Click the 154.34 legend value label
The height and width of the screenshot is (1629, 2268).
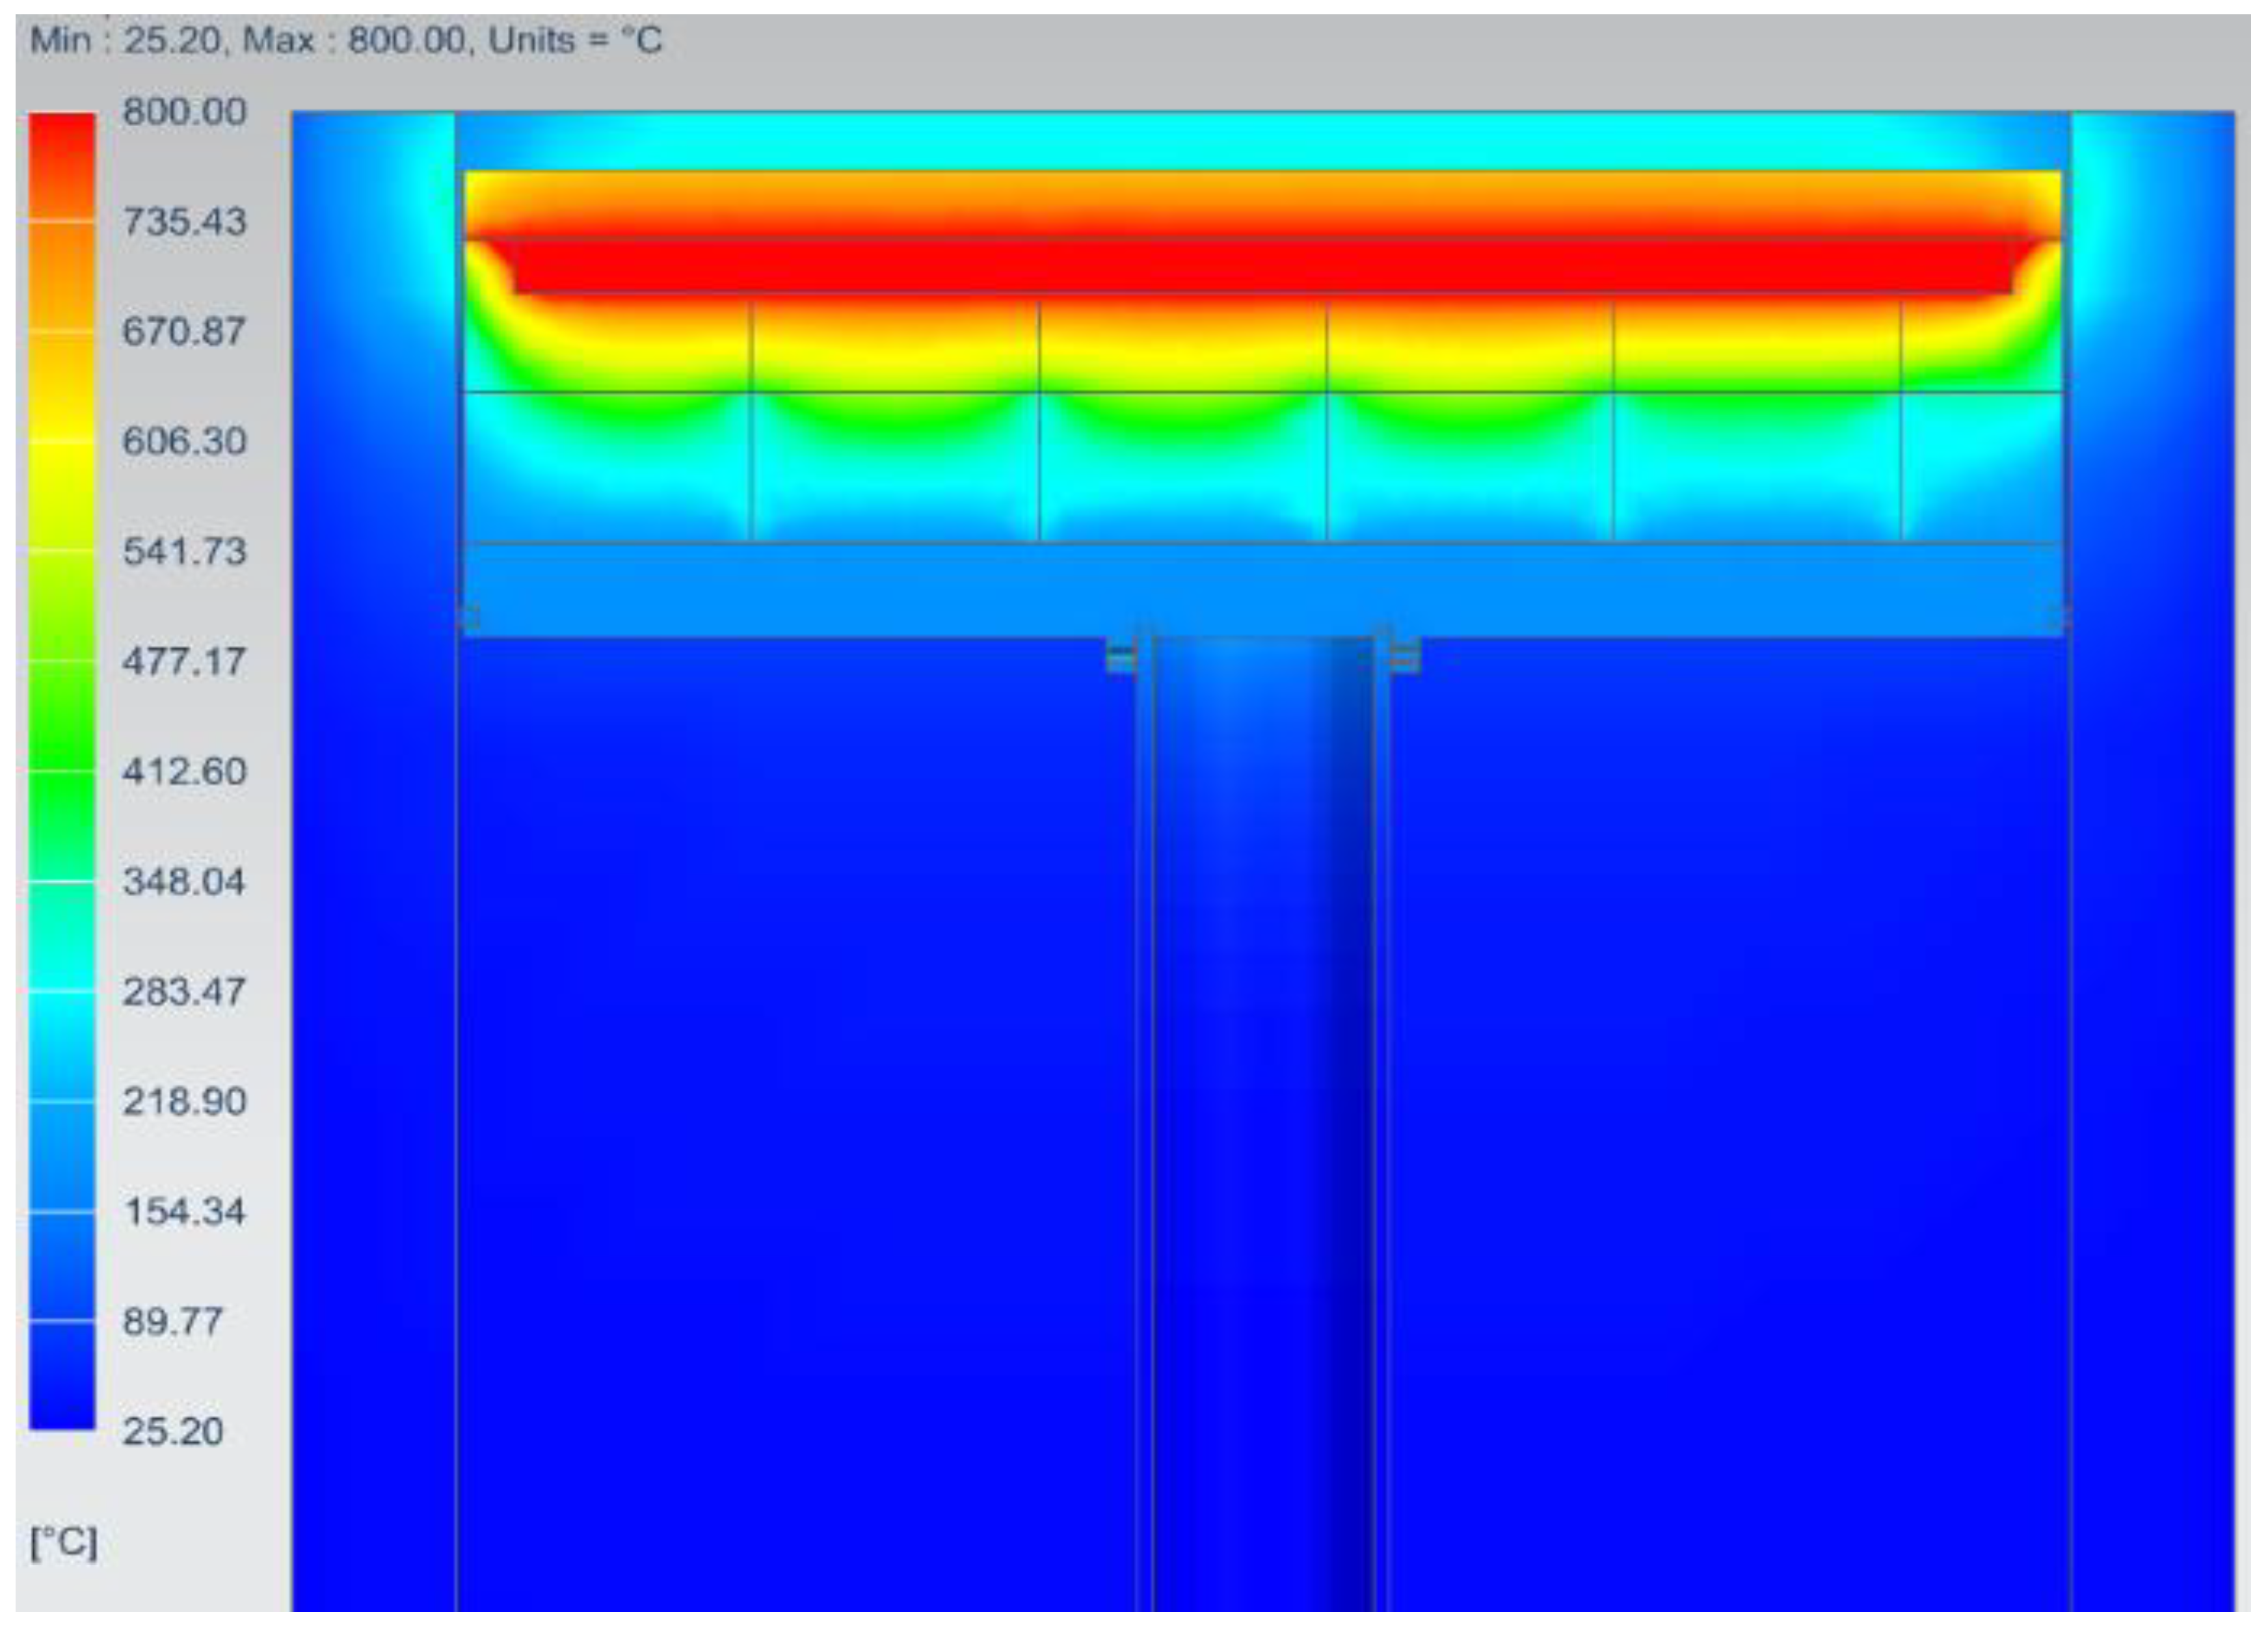coord(184,1211)
